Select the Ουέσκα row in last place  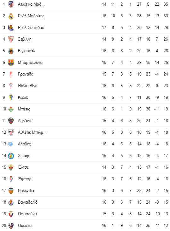tap(85, 225)
